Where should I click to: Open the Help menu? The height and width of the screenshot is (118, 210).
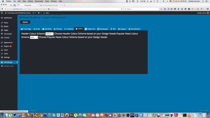coord(60,1)
